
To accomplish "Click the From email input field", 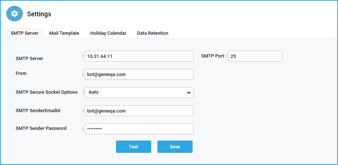I will (x=139, y=74).
